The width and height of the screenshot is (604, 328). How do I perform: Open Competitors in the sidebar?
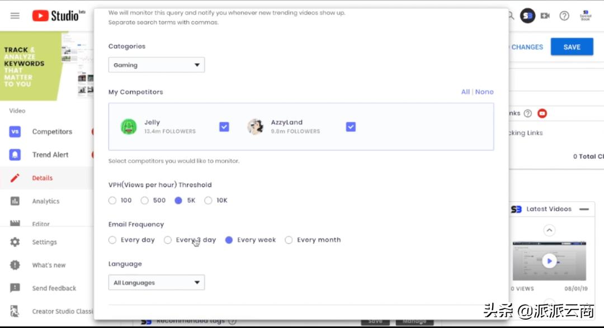coord(52,132)
